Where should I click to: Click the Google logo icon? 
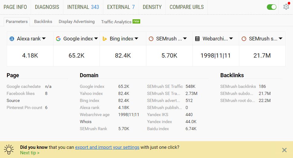pyautogui.click(x=58, y=39)
